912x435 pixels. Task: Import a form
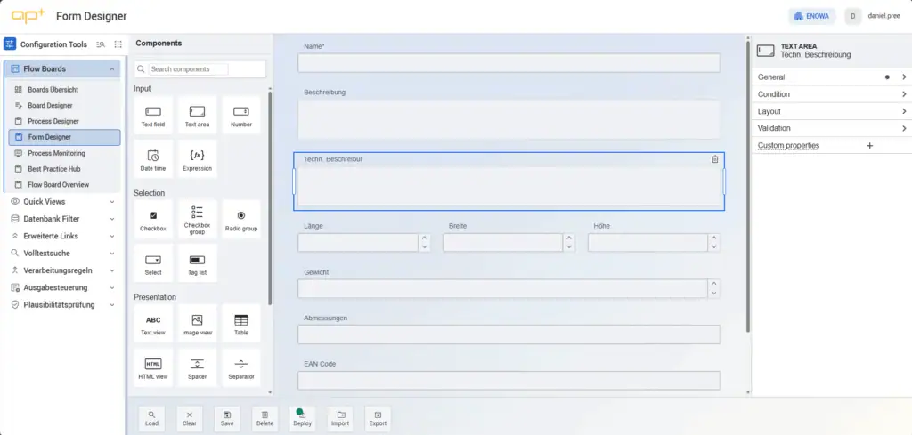click(x=340, y=419)
